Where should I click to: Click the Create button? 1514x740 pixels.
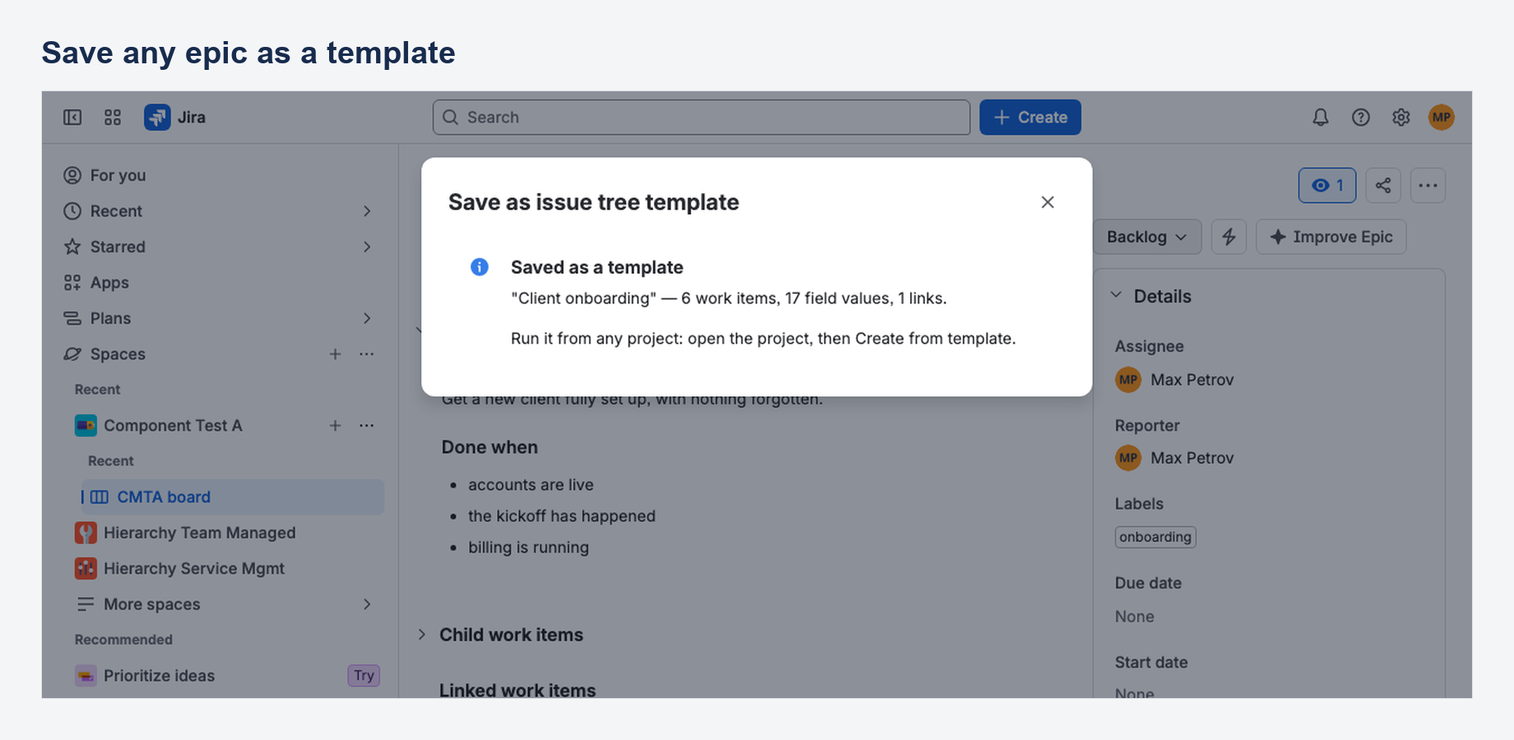click(1030, 118)
